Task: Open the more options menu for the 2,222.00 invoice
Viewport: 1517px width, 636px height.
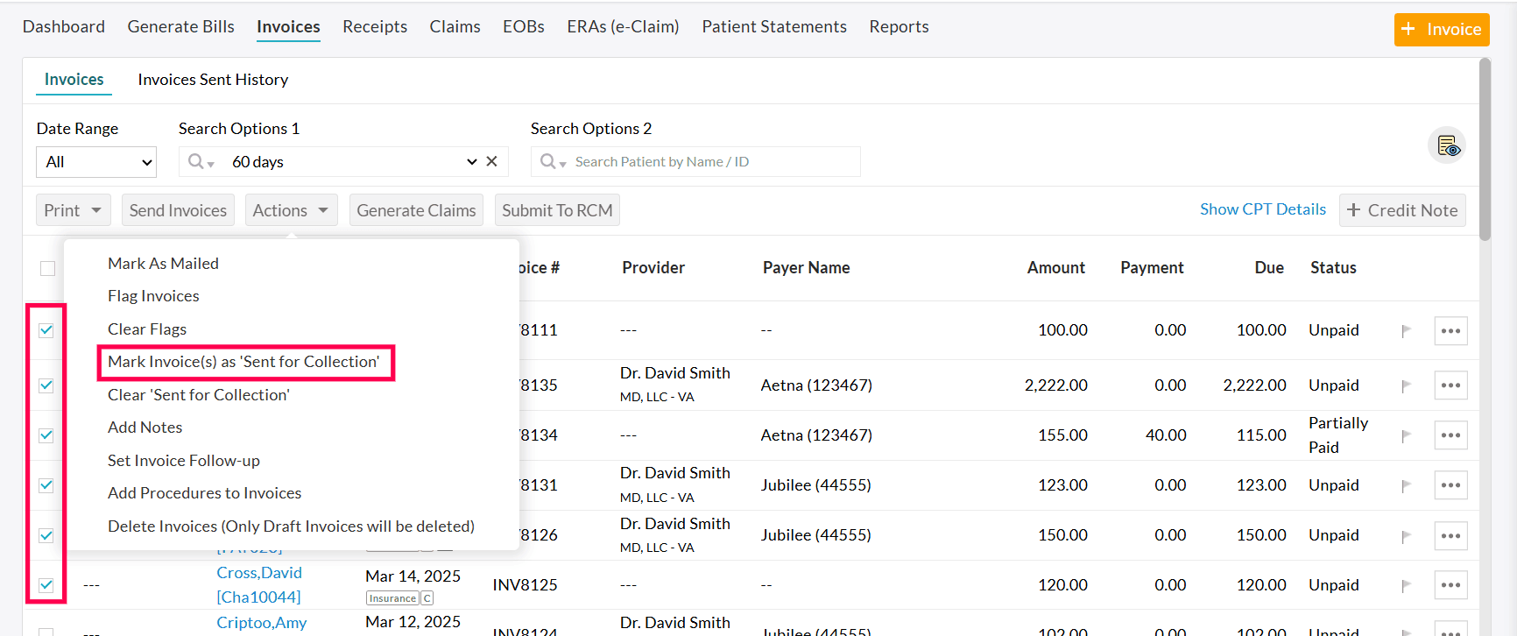Action: point(1450,385)
